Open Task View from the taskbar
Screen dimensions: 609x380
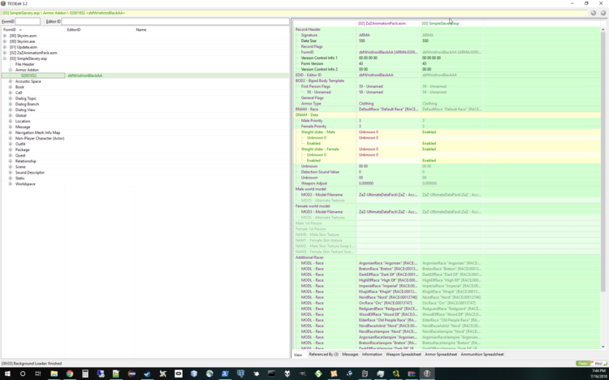pyautogui.click(x=37, y=374)
